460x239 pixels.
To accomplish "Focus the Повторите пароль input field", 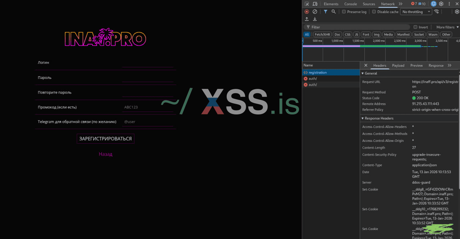I will [x=148, y=92].
